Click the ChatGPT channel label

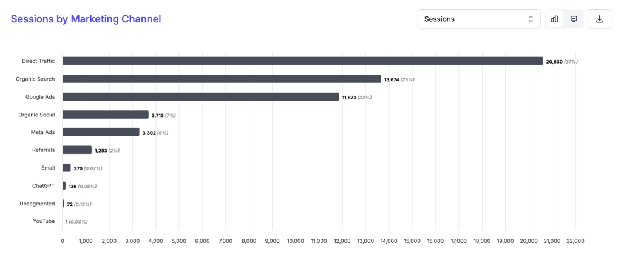point(44,185)
